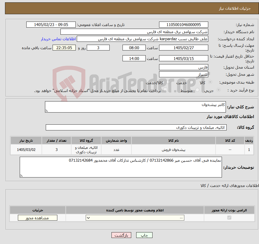
Task: Click the جزئیات اطلاعات نیاز page title
Action: coord(235,8)
